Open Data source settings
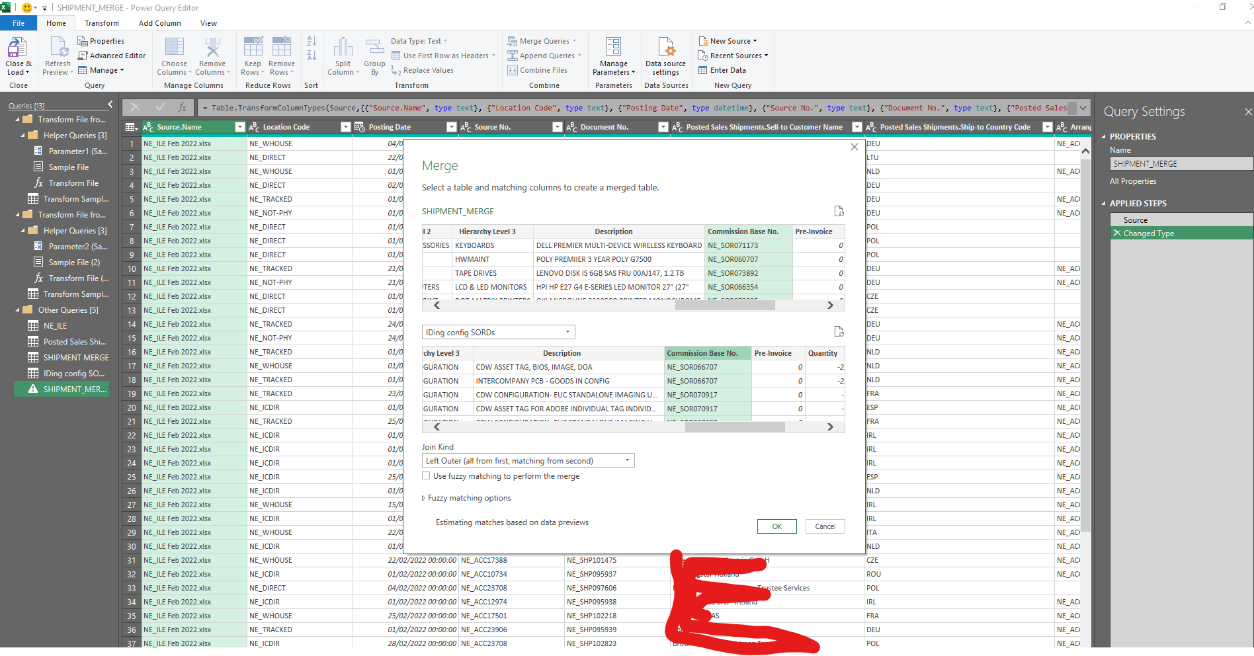Viewport: 1254px width, 656px height. point(665,56)
